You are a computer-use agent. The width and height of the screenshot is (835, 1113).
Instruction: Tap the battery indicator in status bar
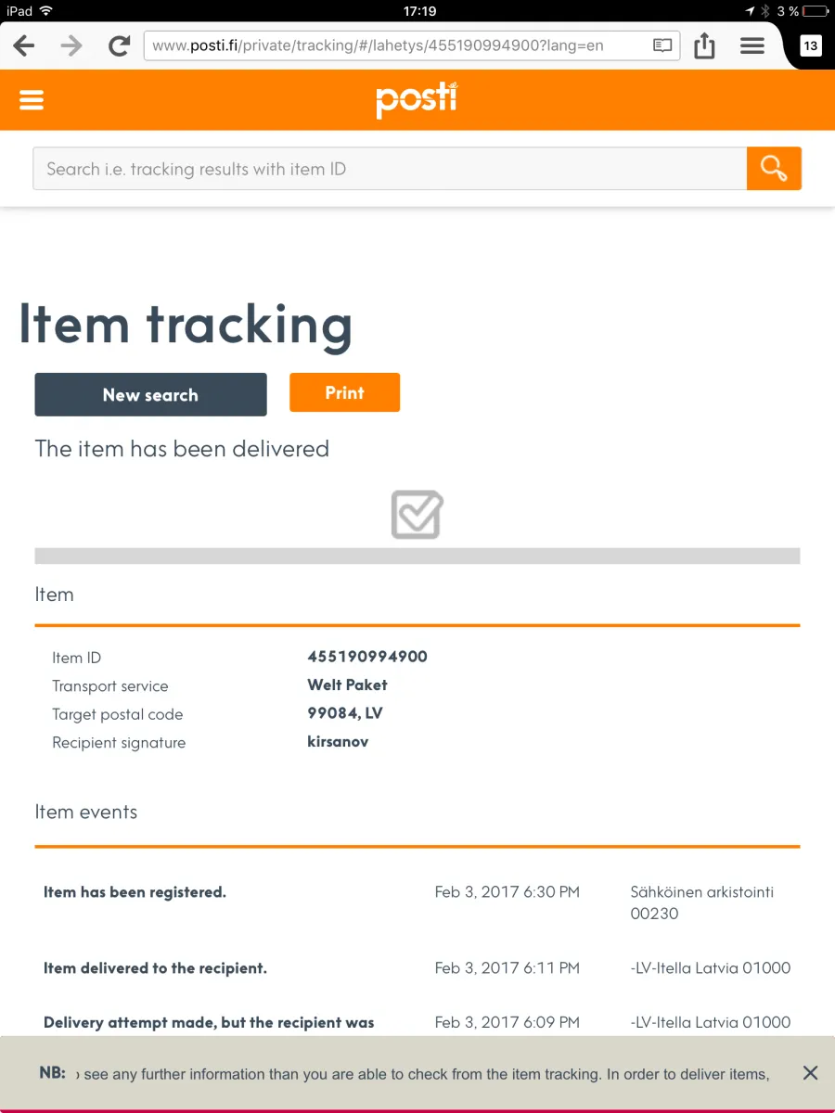click(x=815, y=11)
